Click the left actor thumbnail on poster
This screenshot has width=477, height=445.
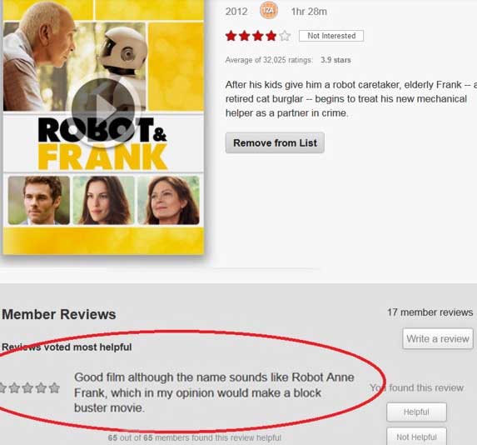coord(39,200)
